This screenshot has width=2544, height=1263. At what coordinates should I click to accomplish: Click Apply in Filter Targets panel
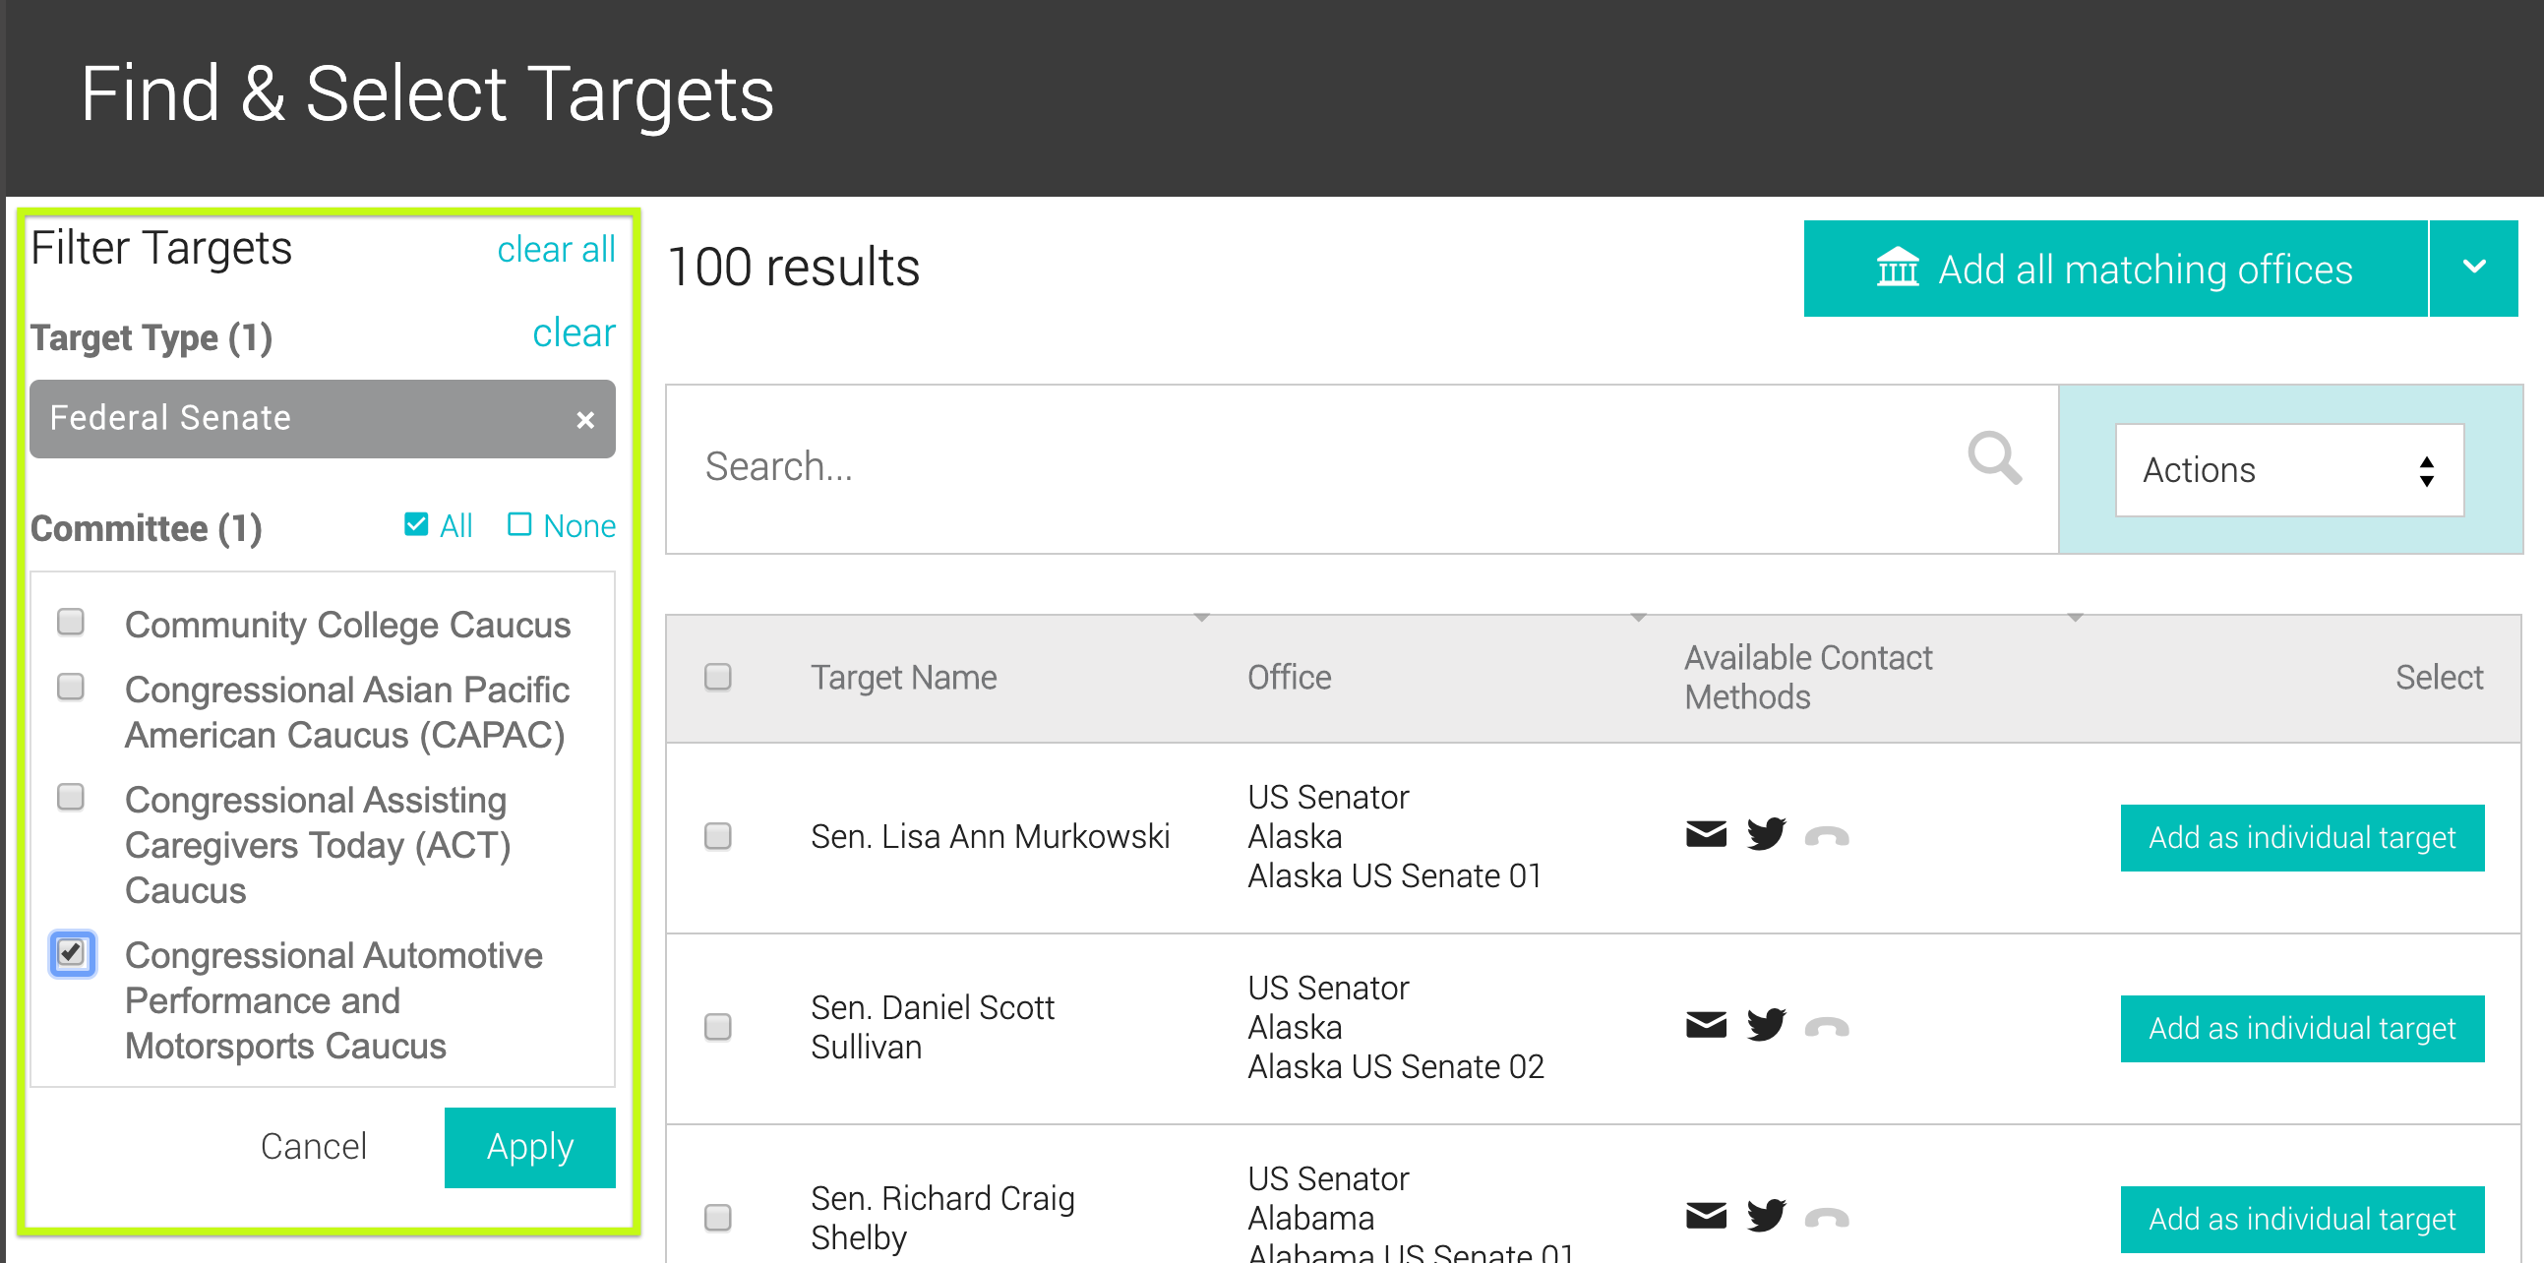pyautogui.click(x=529, y=1147)
